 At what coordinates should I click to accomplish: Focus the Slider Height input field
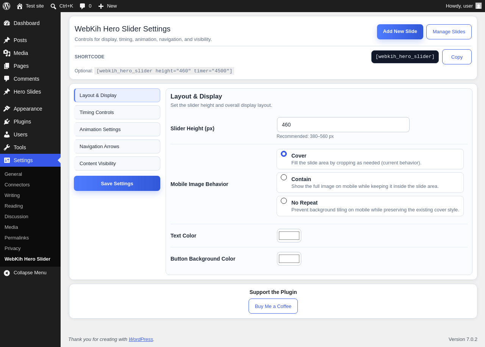[343, 125]
